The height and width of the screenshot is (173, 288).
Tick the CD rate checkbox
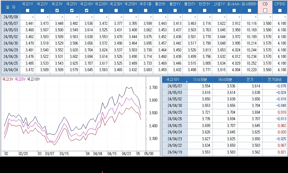click(x=265, y=10)
